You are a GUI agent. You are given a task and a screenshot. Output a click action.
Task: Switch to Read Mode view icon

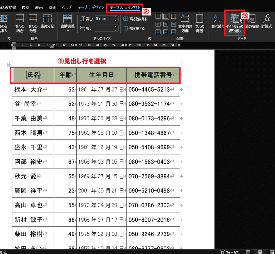coord(248,252)
